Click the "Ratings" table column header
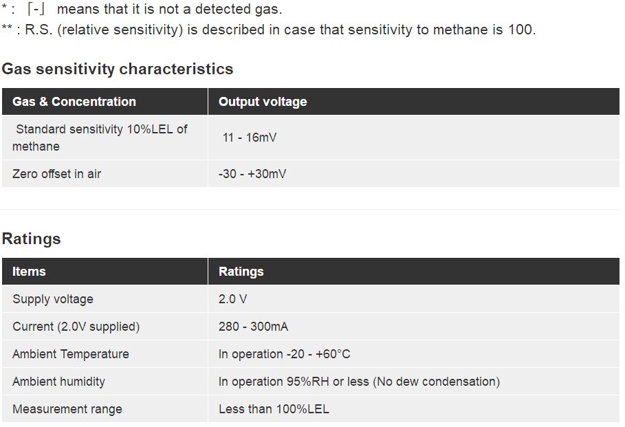 coord(241,272)
